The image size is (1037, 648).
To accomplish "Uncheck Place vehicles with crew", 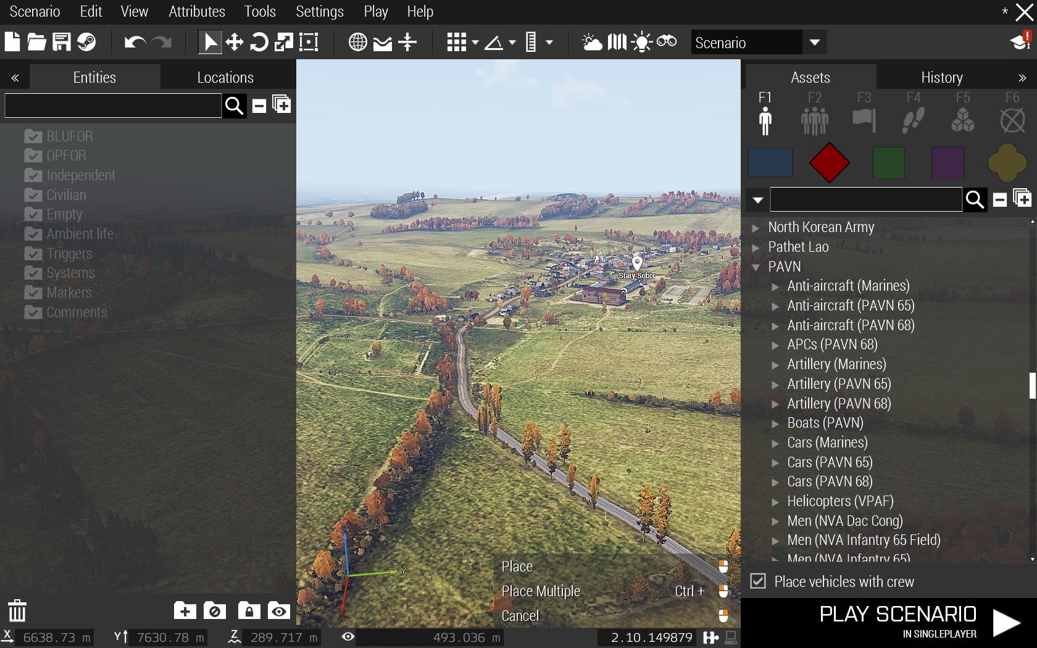I will click(x=758, y=581).
